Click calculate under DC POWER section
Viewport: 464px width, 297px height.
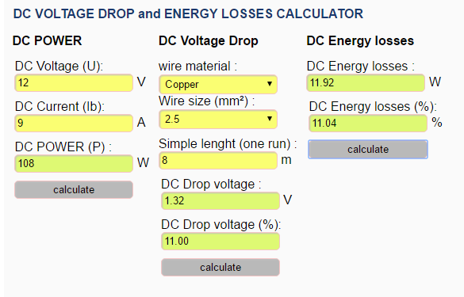point(74,189)
